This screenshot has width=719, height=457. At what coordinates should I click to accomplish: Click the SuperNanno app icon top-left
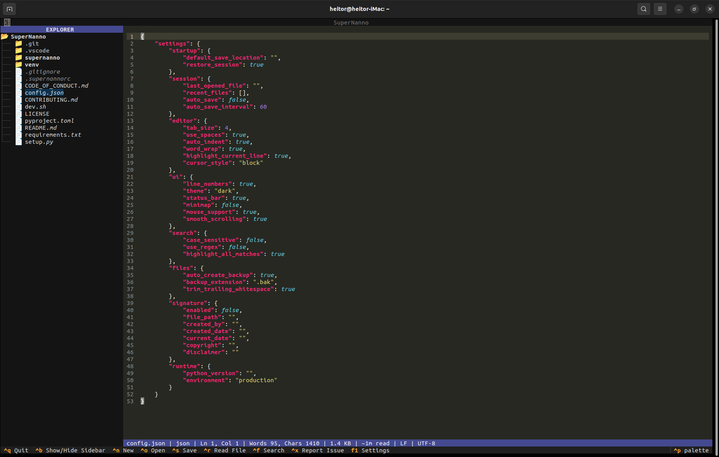[7, 23]
